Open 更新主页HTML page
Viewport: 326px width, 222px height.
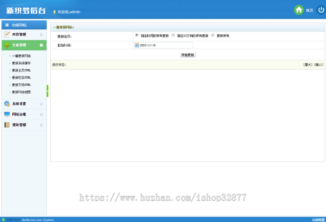(x=21, y=71)
